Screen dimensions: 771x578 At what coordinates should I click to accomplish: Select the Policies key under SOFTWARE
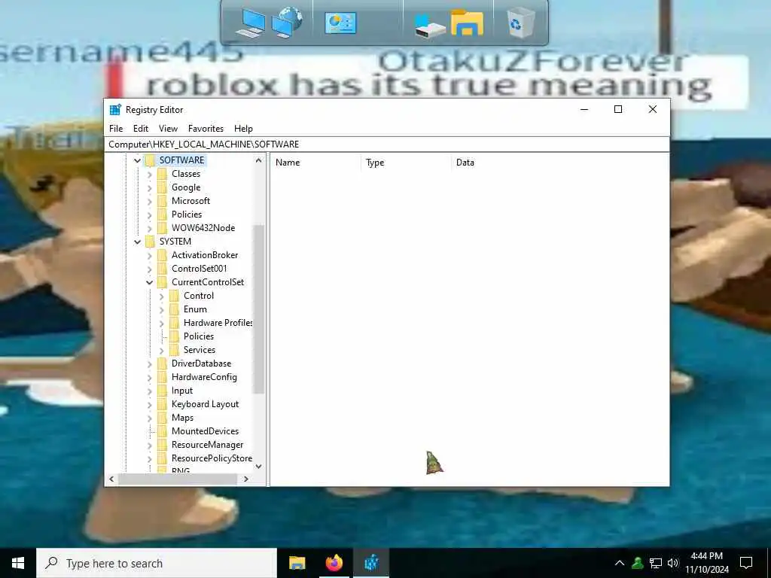pos(187,214)
